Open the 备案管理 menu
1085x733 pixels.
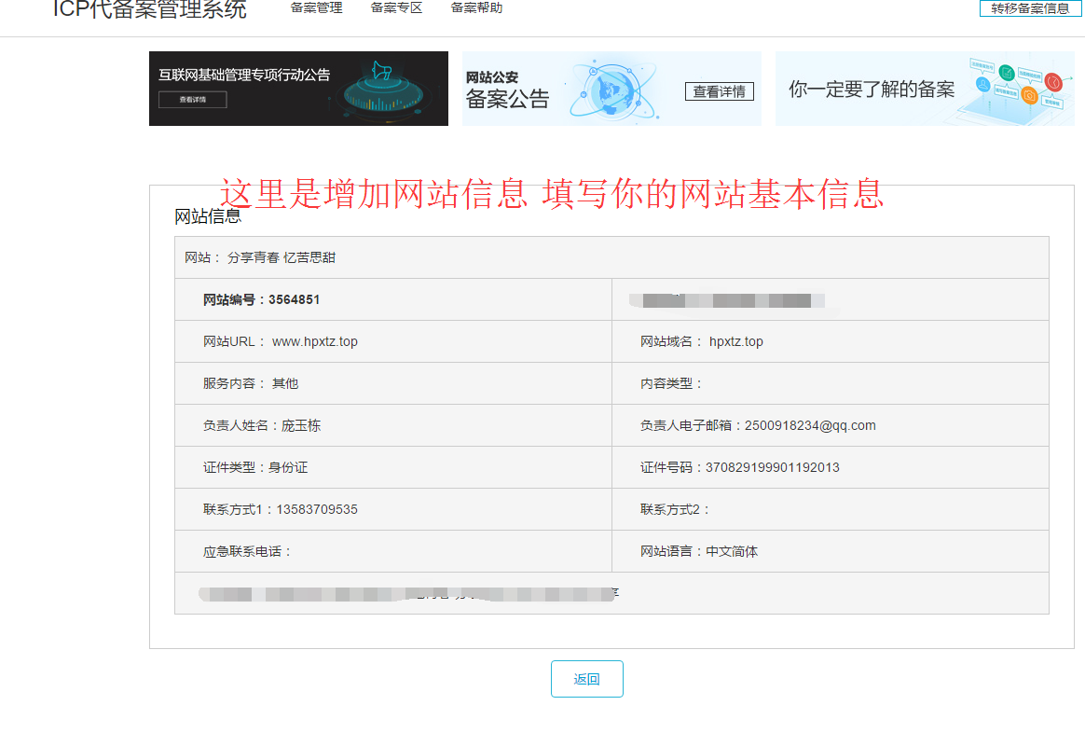click(x=316, y=7)
